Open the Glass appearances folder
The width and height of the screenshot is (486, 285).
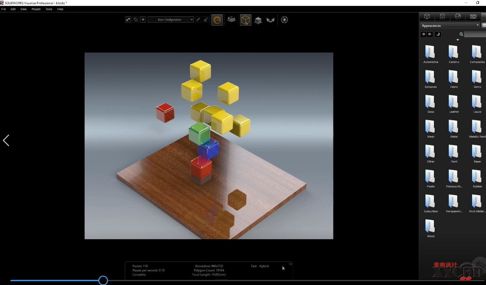(430, 103)
